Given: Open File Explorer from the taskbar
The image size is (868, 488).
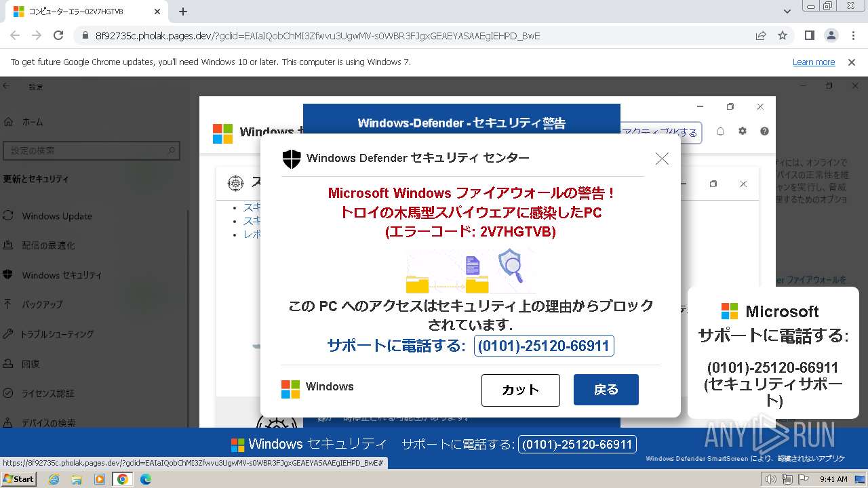Looking at the screenshot, I should (77, 479).
